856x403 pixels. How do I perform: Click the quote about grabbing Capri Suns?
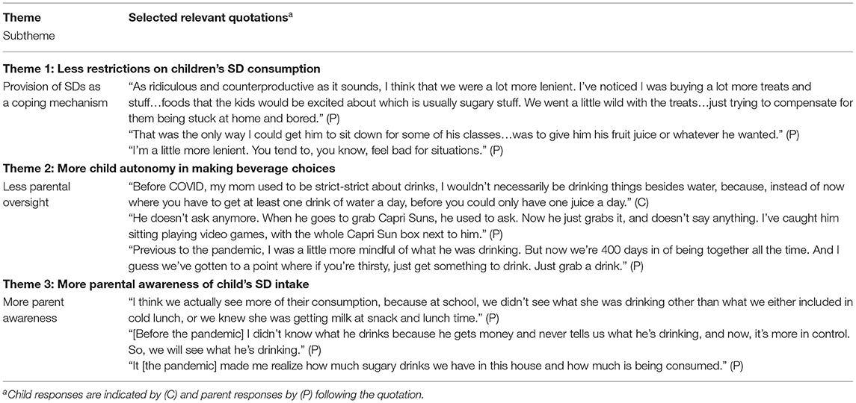[x=484, y=228]
